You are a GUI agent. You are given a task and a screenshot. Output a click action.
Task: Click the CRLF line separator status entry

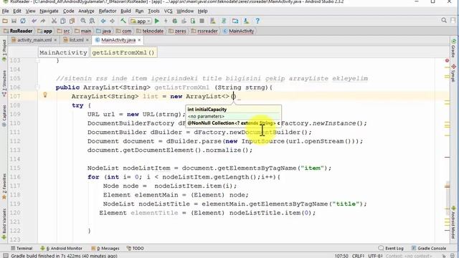click(x=359, y=256)
